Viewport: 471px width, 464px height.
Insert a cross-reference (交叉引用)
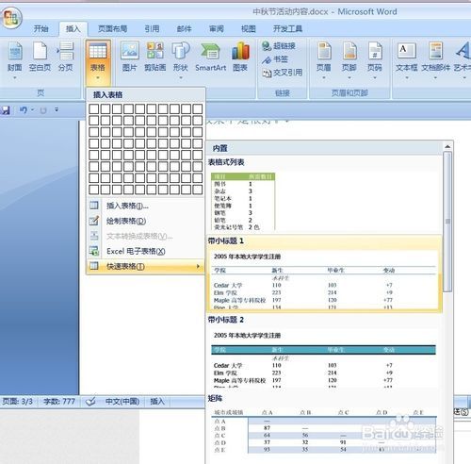coord(283,73)
